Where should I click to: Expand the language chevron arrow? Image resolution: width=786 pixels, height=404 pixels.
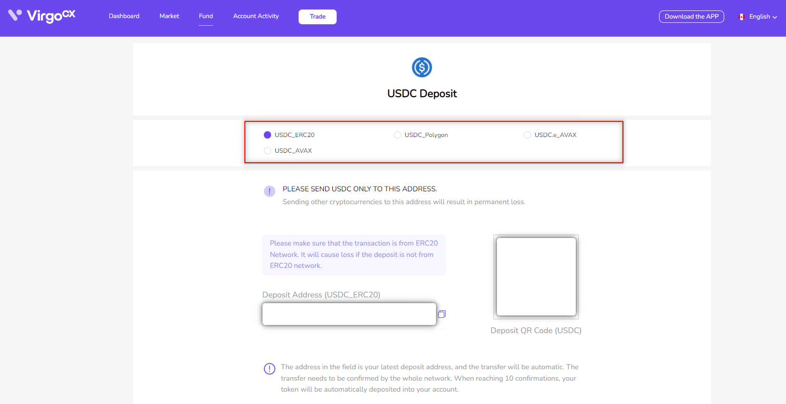point(775,17)
